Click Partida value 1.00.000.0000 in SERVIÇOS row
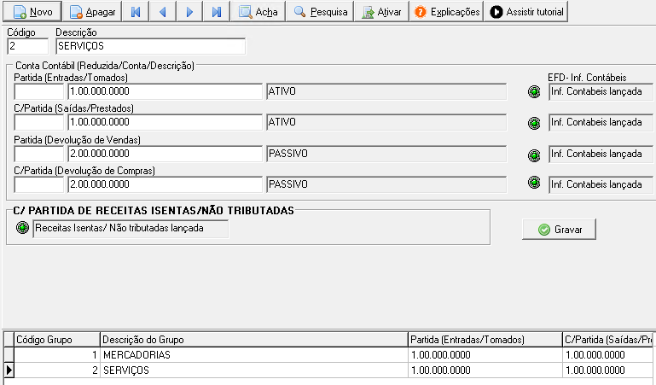The width and height of the screenshot is (656, 385). click(485, 370)
